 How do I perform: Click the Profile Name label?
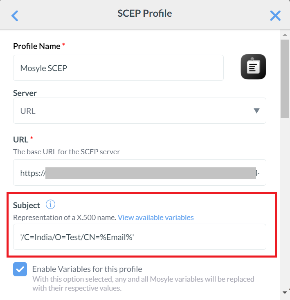click(x=36, y=46)
